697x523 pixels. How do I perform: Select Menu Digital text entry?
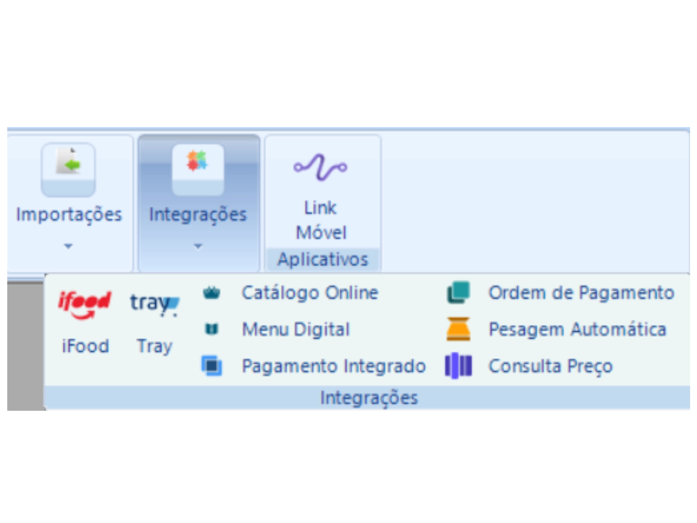(x=296, y=329)
